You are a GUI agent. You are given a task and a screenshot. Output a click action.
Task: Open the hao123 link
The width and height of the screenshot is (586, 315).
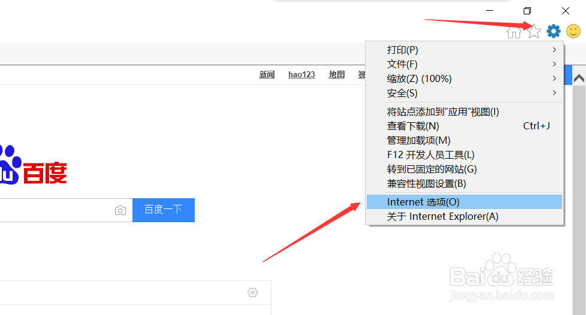[x=301, y=74]
